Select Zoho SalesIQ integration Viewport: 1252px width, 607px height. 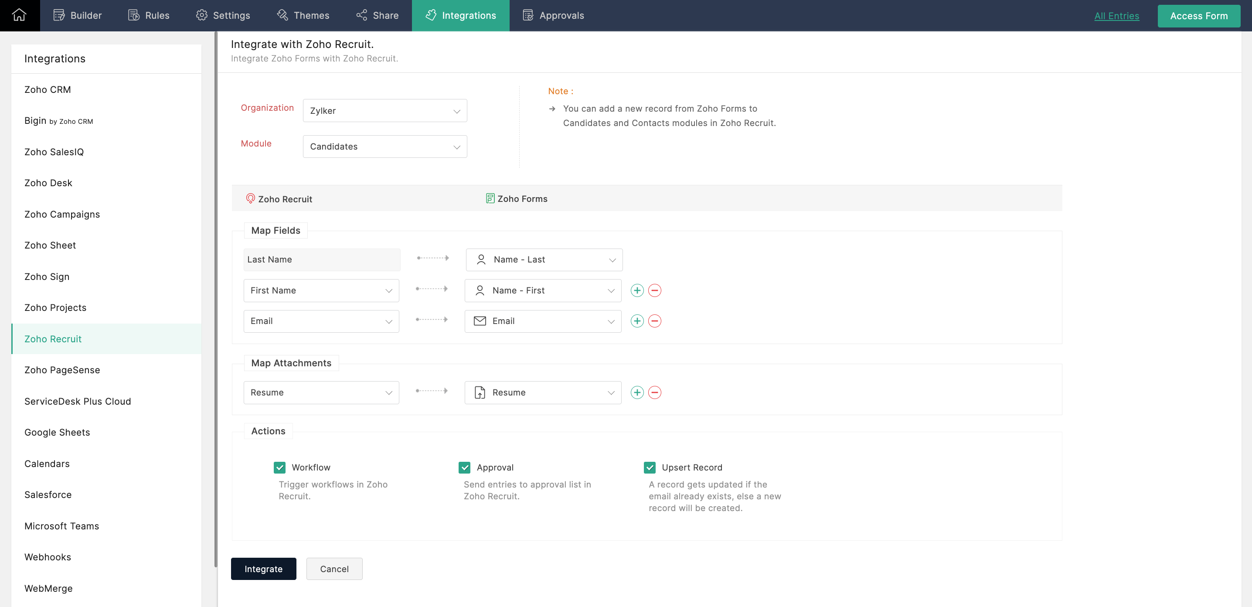106,152
